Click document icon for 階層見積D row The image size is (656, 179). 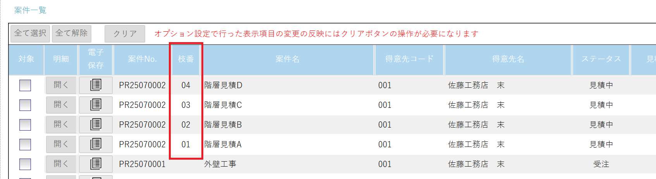click(x=96, y=85)
